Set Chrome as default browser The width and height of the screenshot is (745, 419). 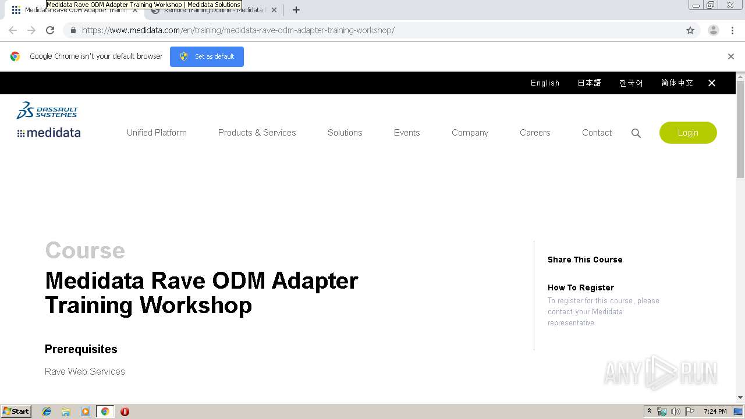click(207, 56)
